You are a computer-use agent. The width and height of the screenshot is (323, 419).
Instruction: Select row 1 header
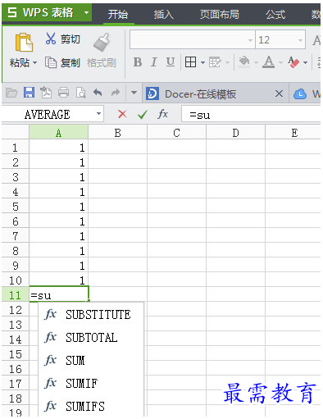(15, 148)
